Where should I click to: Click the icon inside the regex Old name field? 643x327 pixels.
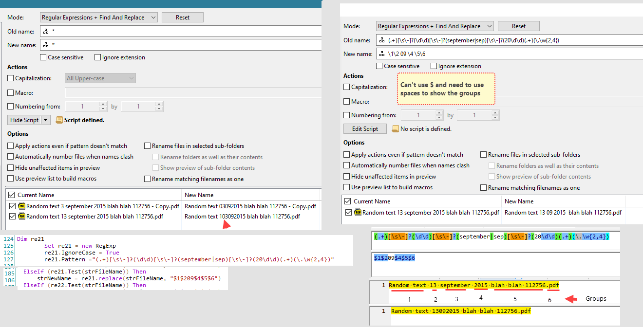point(381,40)
